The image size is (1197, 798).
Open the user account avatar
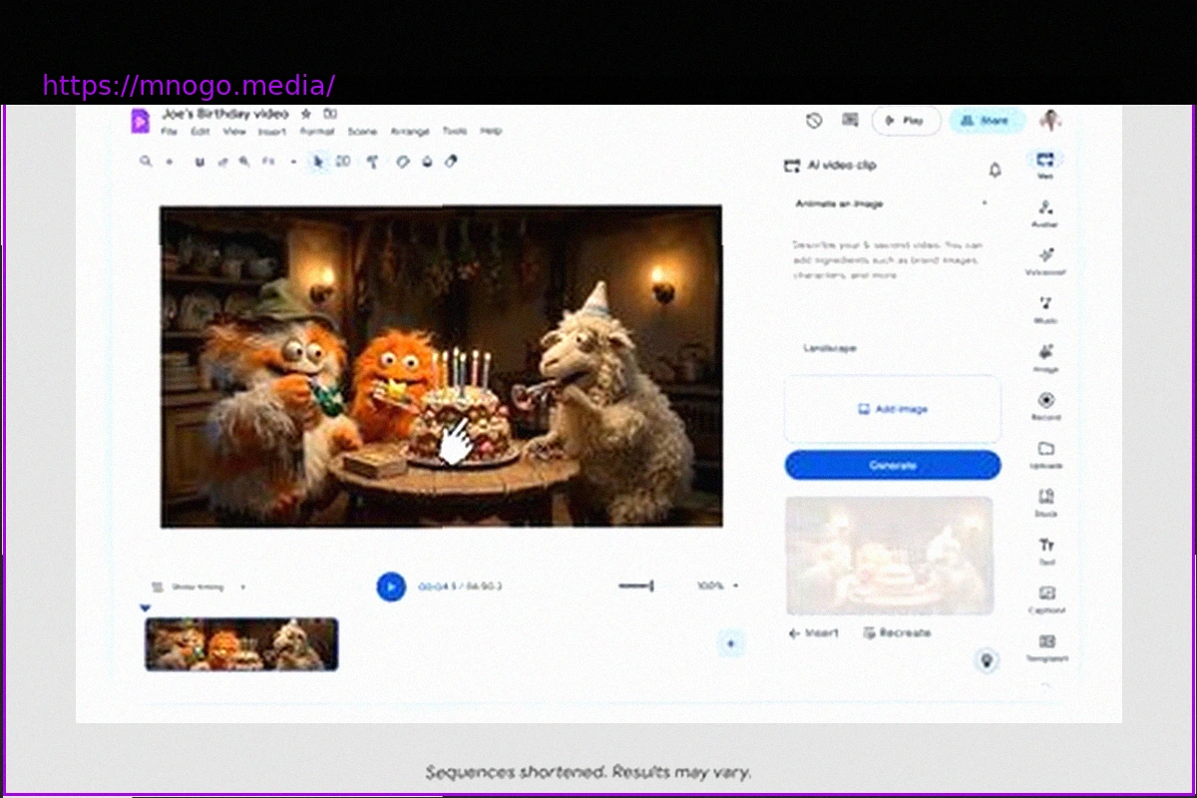[x=1050, y=121]
